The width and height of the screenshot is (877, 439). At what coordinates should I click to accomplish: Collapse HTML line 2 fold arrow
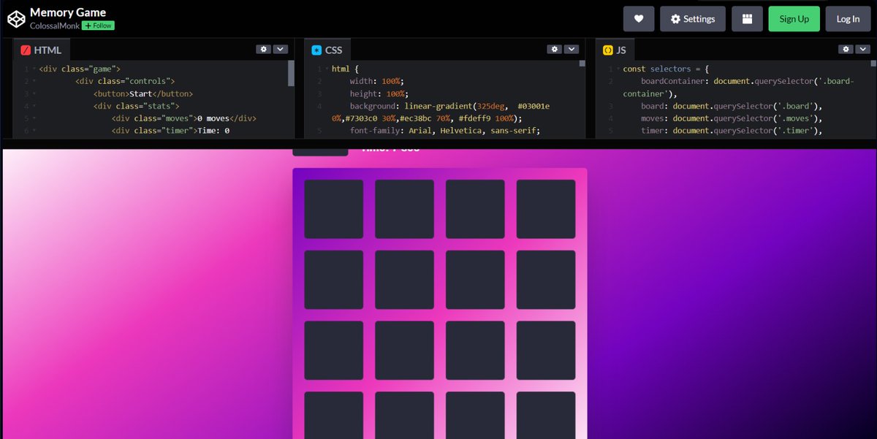coord(34,81)
